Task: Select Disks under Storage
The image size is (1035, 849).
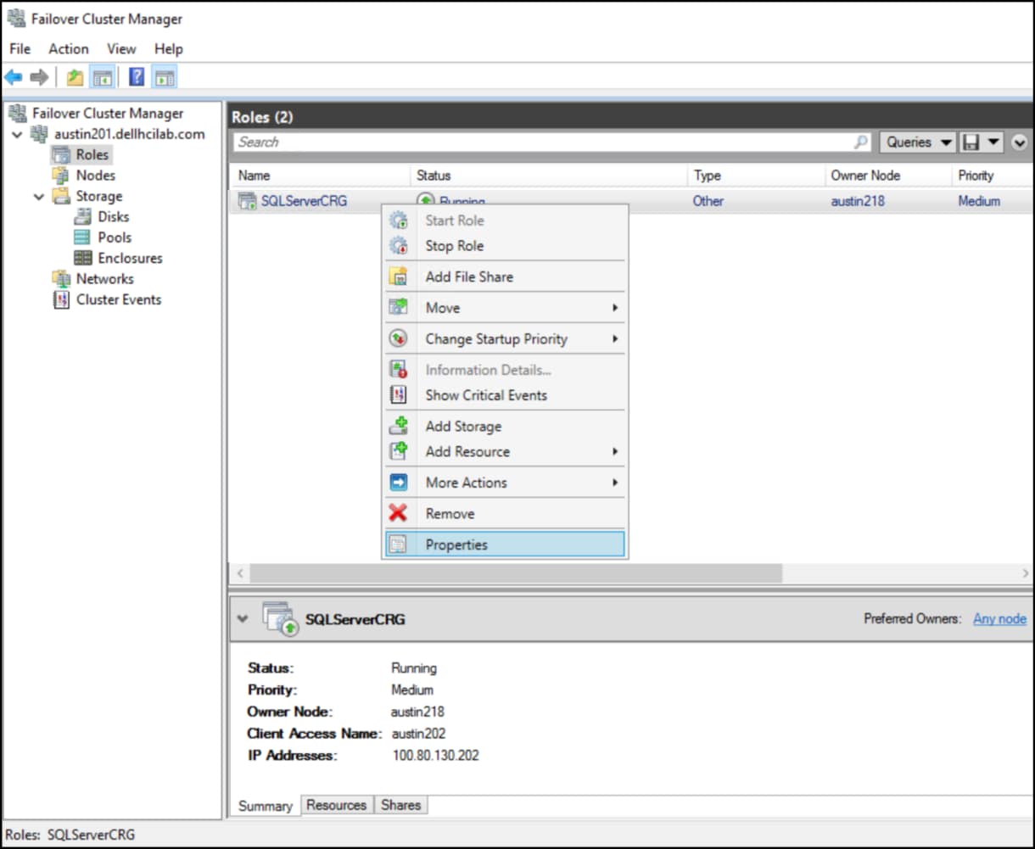Action: 114,217
